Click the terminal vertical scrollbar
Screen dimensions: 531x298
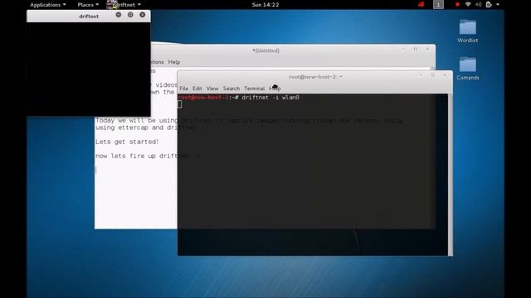pos(450,175)
